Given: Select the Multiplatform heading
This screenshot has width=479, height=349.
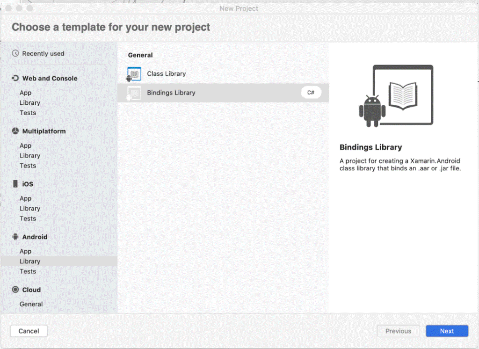Looking at the screenshot, I should 44,131.
